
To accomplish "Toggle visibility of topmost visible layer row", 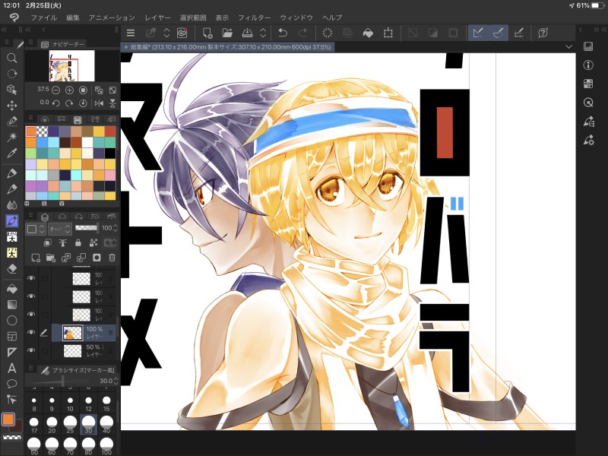I will pos(31,278).
